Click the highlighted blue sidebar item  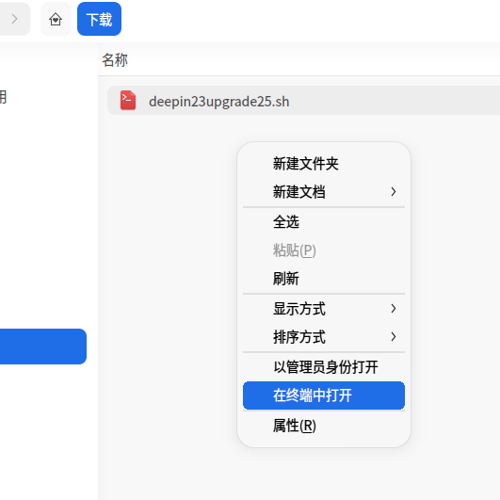tap(43, 347)
